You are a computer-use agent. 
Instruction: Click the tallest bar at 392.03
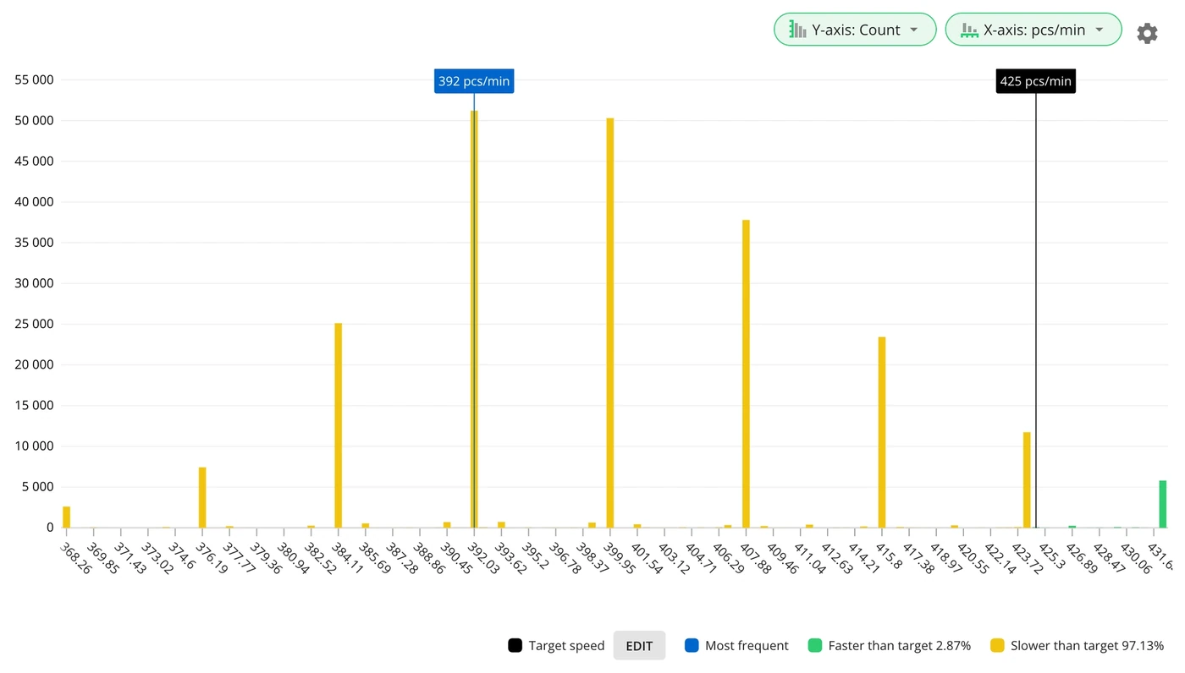pos(474,319)
